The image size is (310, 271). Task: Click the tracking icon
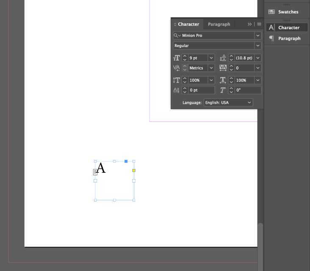pyautogui.click(x=223, y=68)
